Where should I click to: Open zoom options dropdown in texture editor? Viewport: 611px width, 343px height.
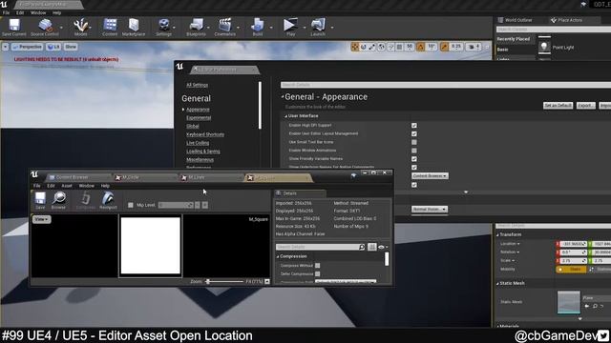[267, 281]
